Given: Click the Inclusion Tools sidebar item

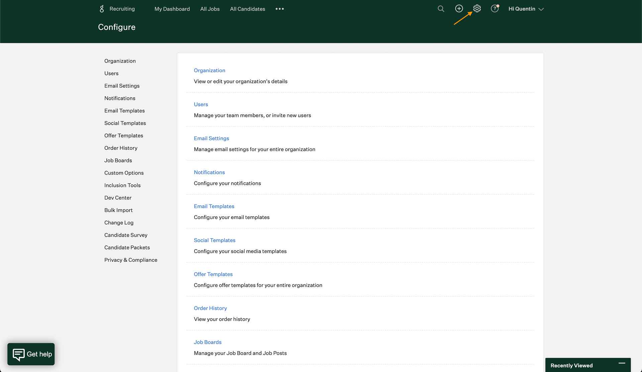Looking at the screenshot, I should 122,185.
